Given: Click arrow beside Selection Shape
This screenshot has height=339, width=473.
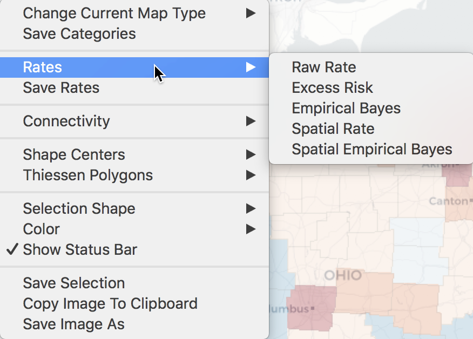Looking at the screenshot, I should pyautogui.click(x=251, y=209).
